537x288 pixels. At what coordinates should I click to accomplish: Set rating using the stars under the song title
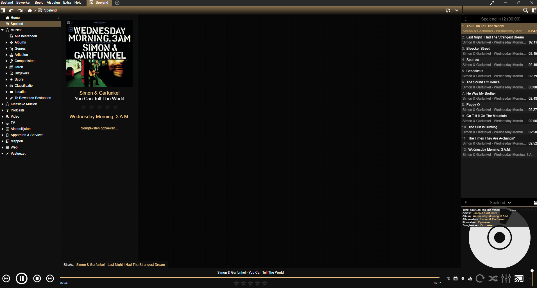click(x=99, y=107)
